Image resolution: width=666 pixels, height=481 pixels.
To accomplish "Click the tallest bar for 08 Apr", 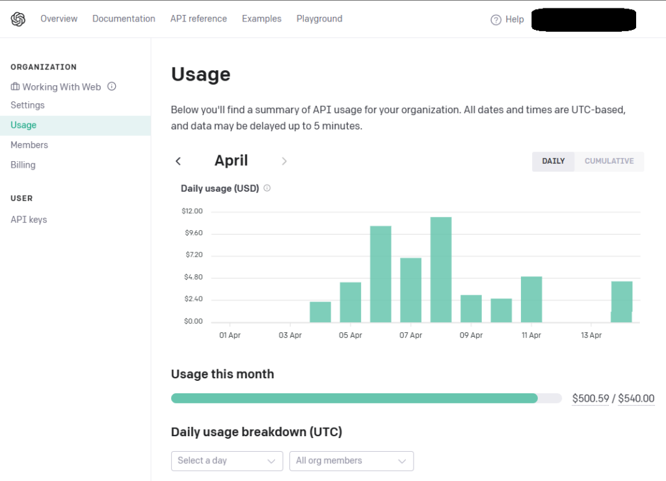I will click(x=441, y=270).
